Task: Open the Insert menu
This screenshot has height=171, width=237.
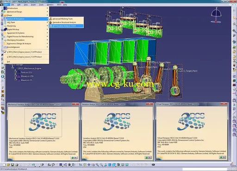Action: pyautogui.click(x=33, y=5)
